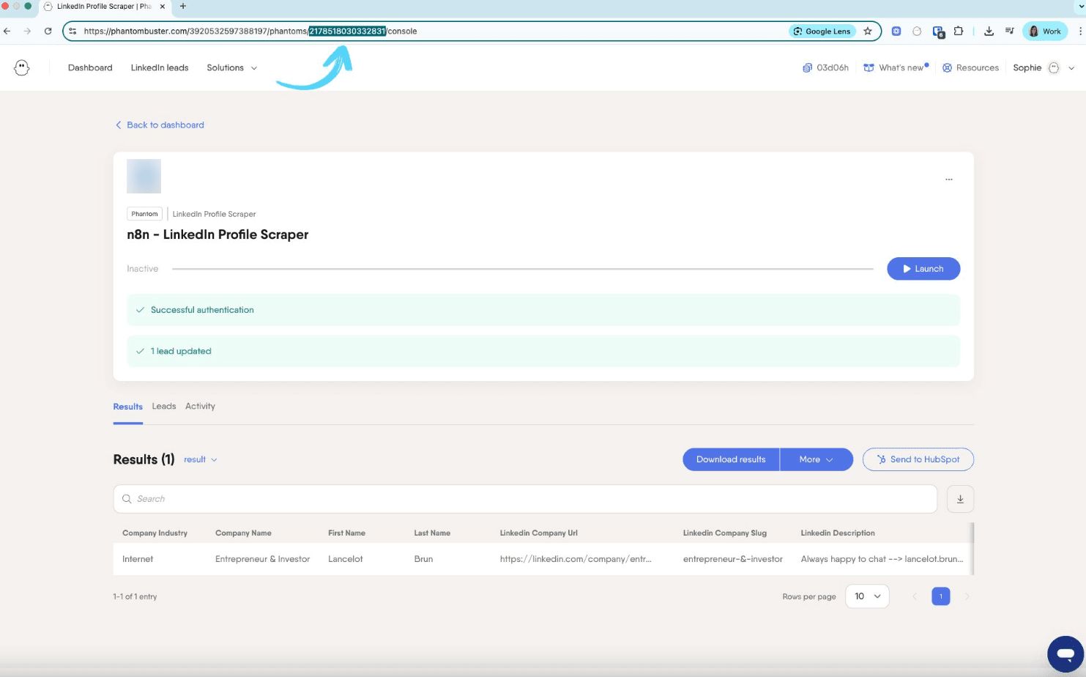Viewport: 1086px width, 677px height.
Task: Send results to HubSpot
Action: tap(918, 459)
